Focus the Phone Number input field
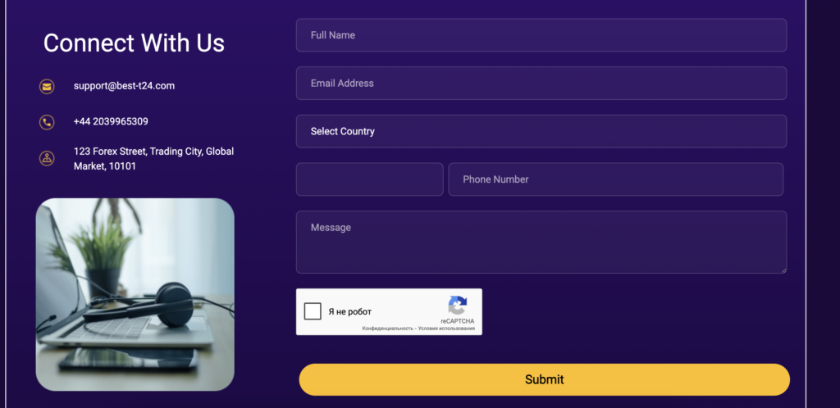Image resolution: width=840 pixels, height=408 pixels. point(615,179)
